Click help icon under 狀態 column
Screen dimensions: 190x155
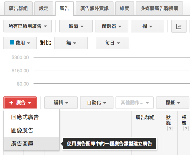[x=170, y=129]
